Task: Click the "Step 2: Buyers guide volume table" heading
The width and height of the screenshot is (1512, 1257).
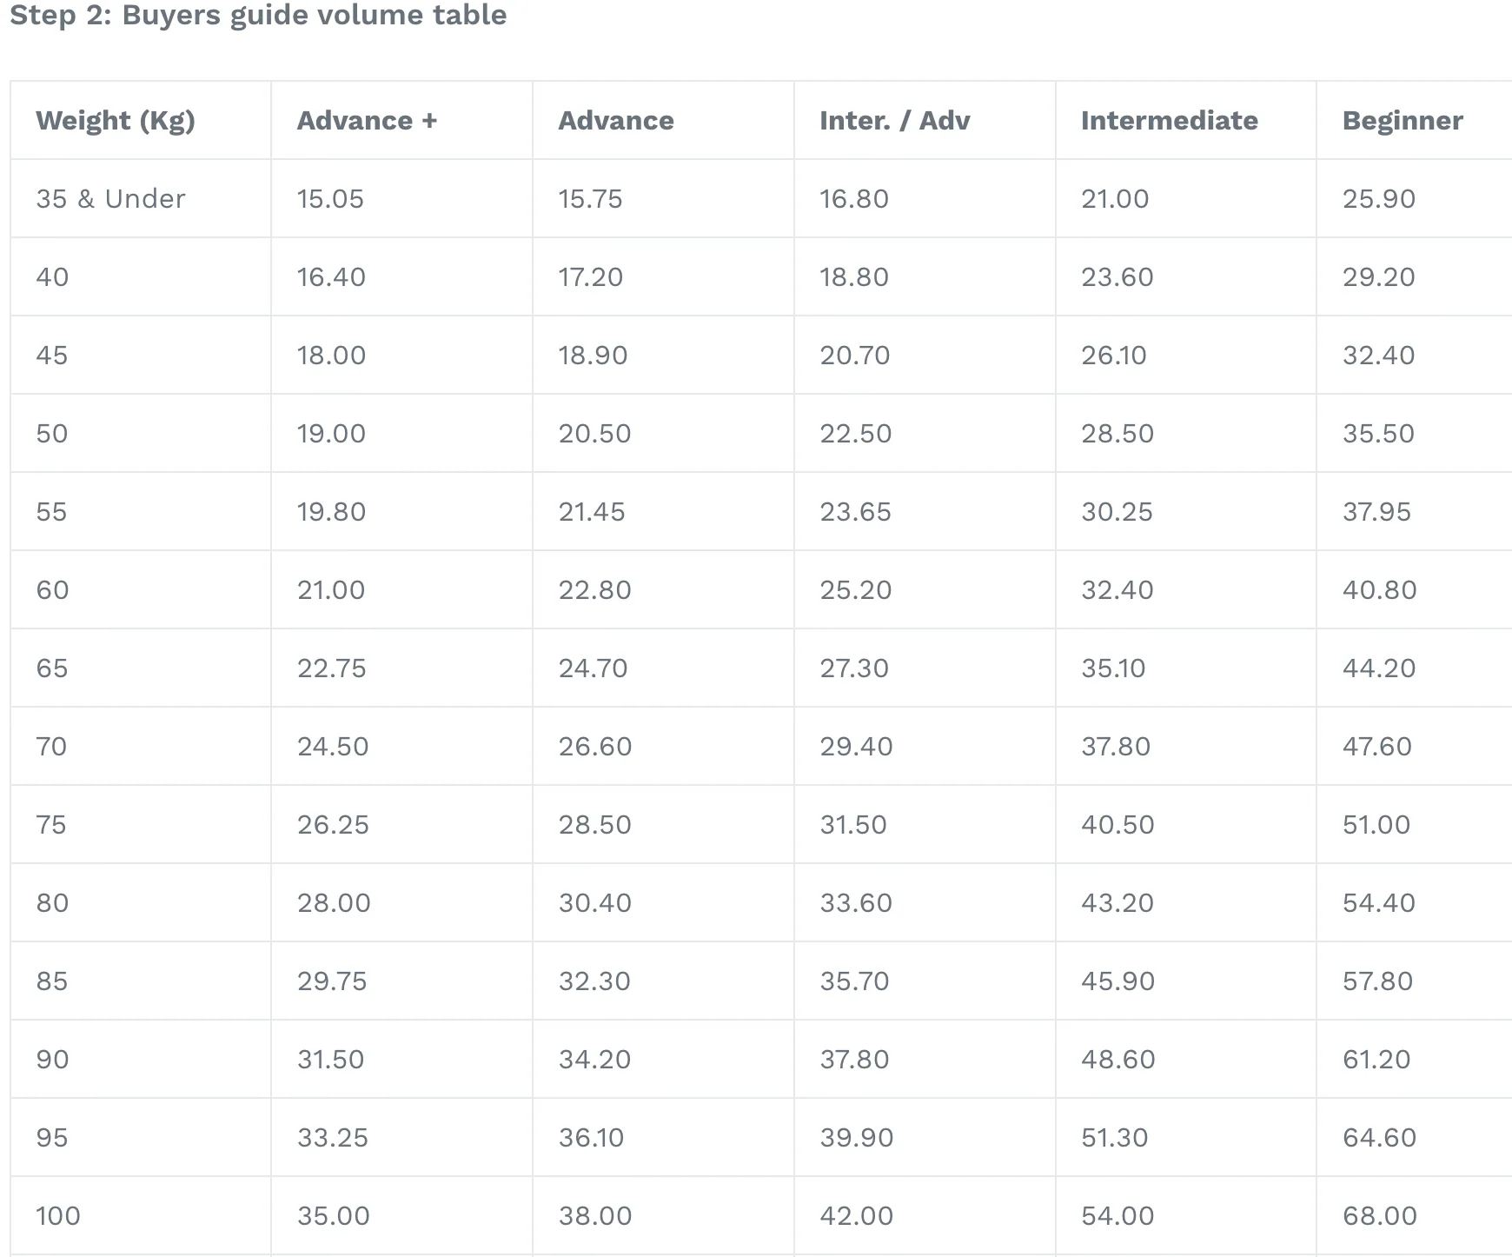Action: click(x=258, y=16)
